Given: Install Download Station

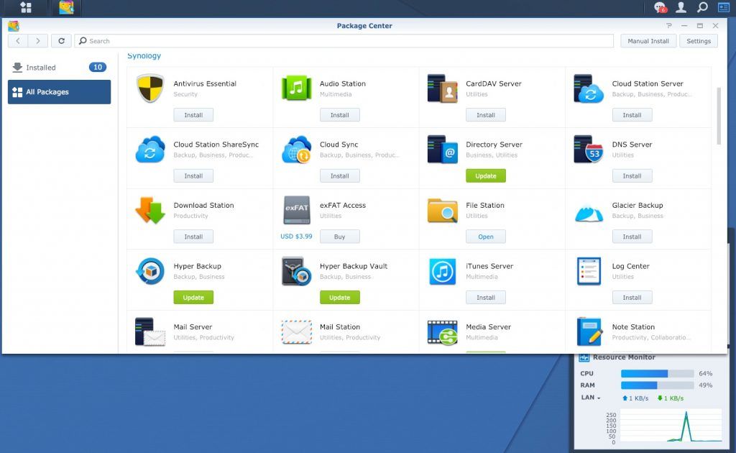Looking at the screenshot, I should click(x=193, y=237).
